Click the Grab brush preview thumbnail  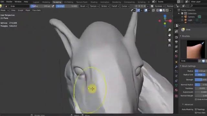point(196,49)
